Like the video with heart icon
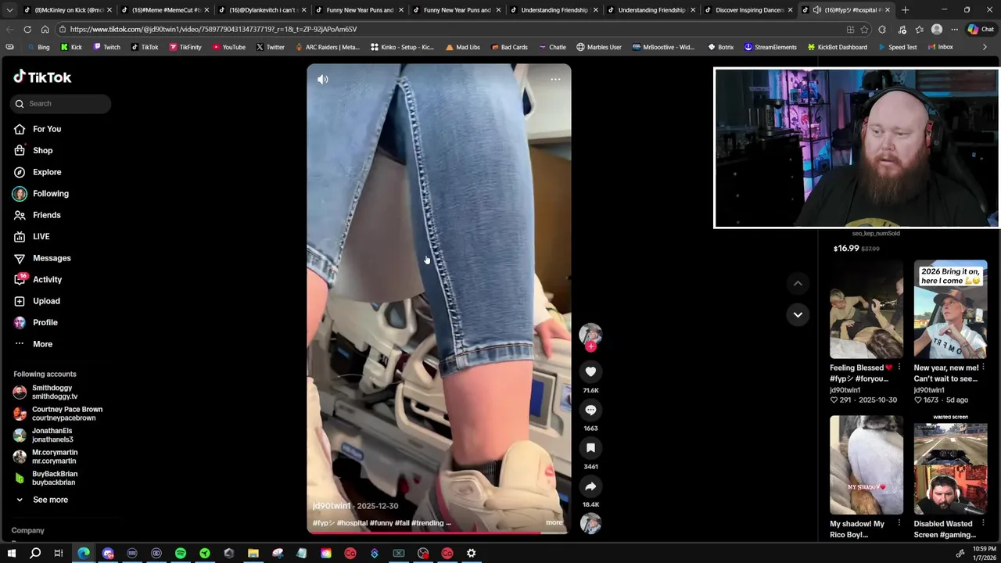 pos(590,371)
